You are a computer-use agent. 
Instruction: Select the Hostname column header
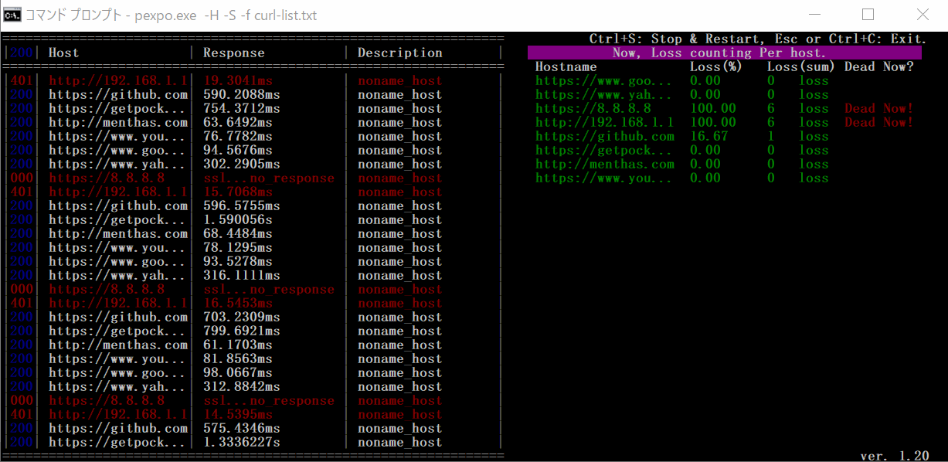click(x=566, y=66)
